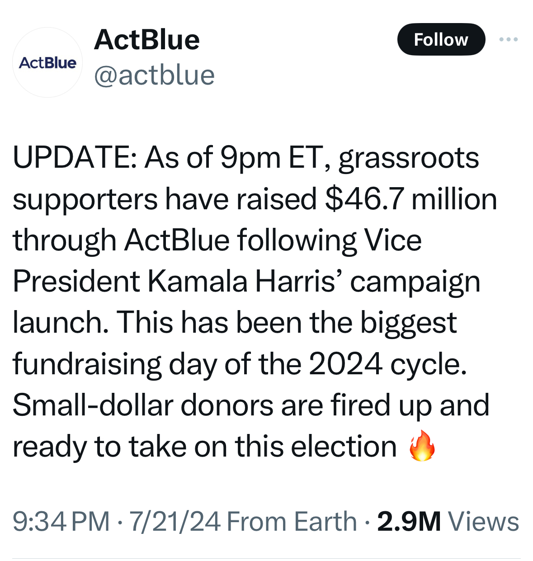
Task: Click the fire emoji in the tweet
Action: click(422, 446)
